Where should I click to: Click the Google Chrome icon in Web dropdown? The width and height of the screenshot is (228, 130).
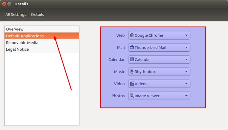132,35
